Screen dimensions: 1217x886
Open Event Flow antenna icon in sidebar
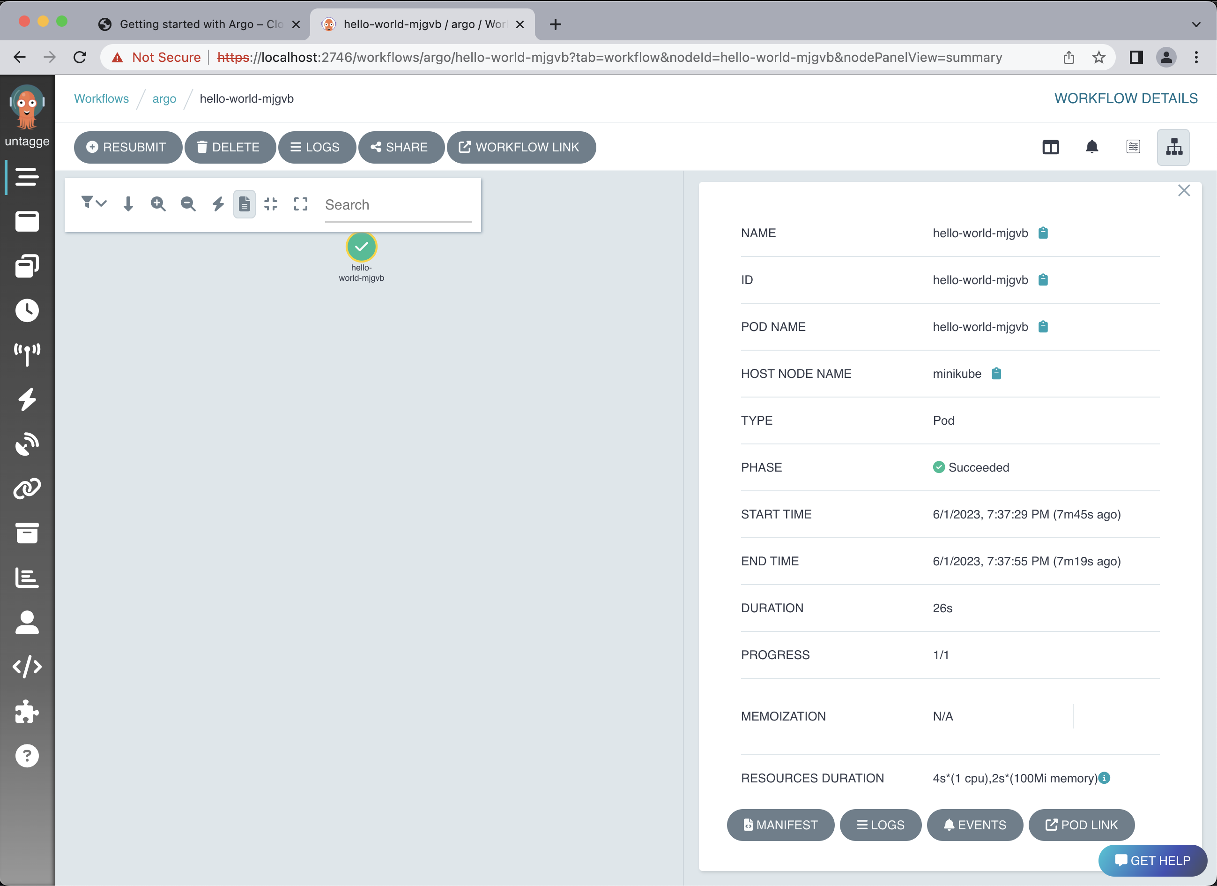click(27, 355)
